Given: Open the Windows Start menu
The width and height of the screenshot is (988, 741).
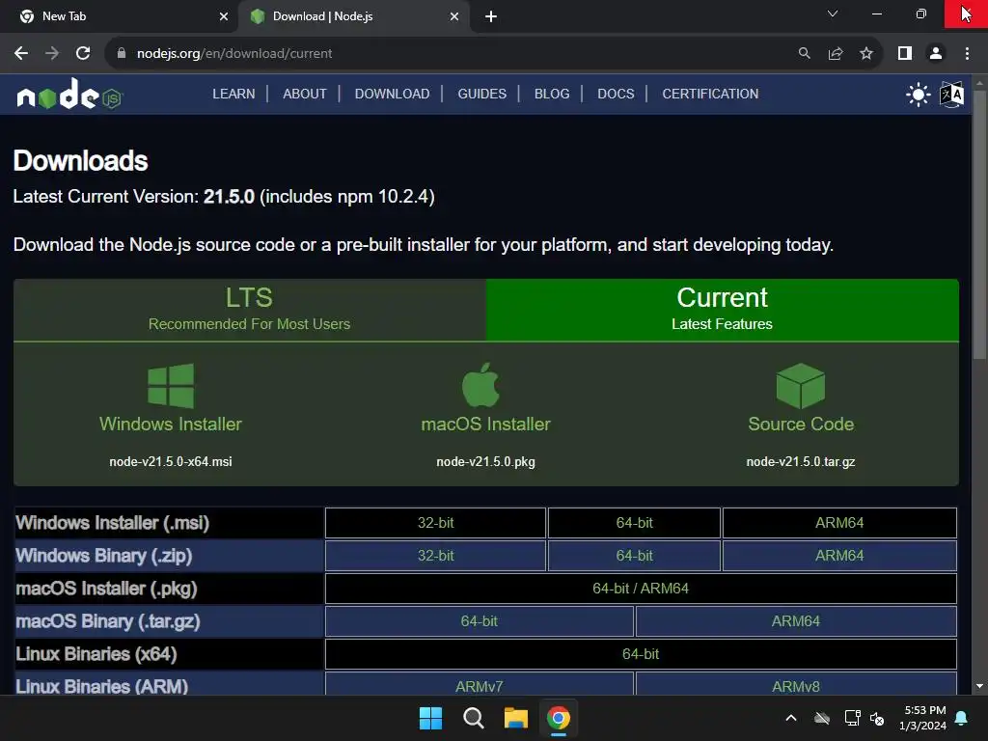Looking at the screenshot, I should click(x=431, y=718).
